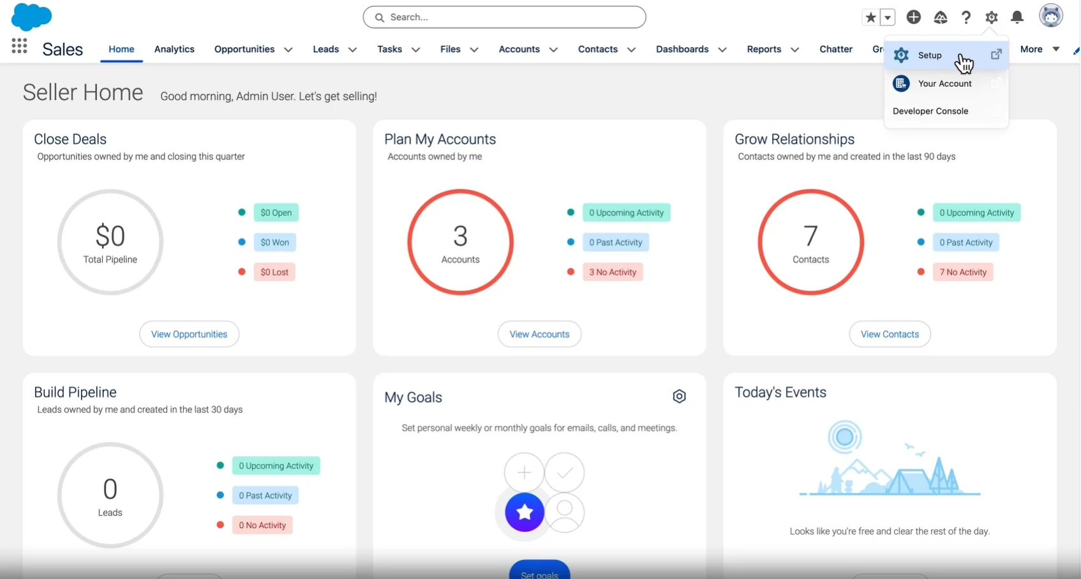Open the Trailhead guidance icon
This screenshot has width=1081, height=579.
tap(941, 17)
